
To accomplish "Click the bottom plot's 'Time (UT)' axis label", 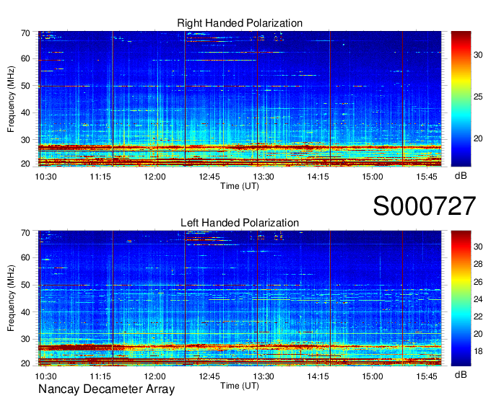I will (x=240, y=386).
